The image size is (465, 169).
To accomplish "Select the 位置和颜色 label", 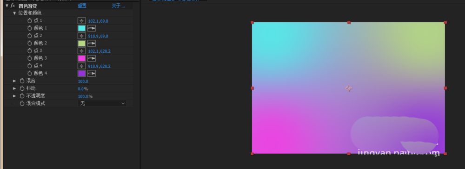I will pyautogui.click(x=30, y=13).
